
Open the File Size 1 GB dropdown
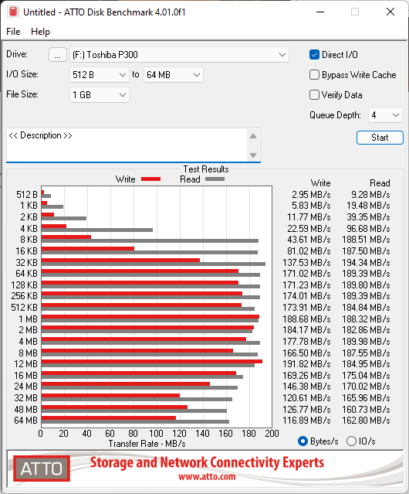100,95
